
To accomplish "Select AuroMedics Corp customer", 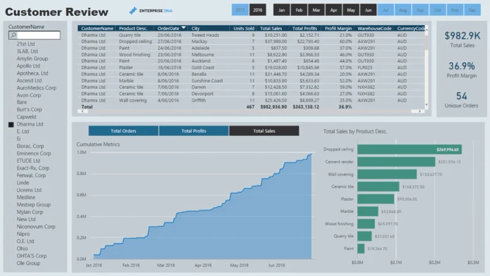I will [37, 88].
